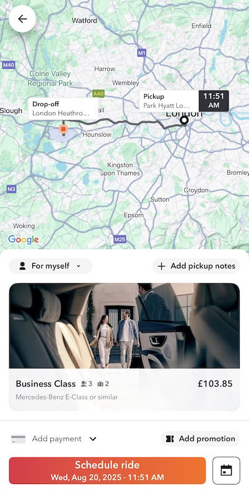249x492 pixels.
Task: Tap the Pickup Park Hyatt label
Action: tap(169, 101)
